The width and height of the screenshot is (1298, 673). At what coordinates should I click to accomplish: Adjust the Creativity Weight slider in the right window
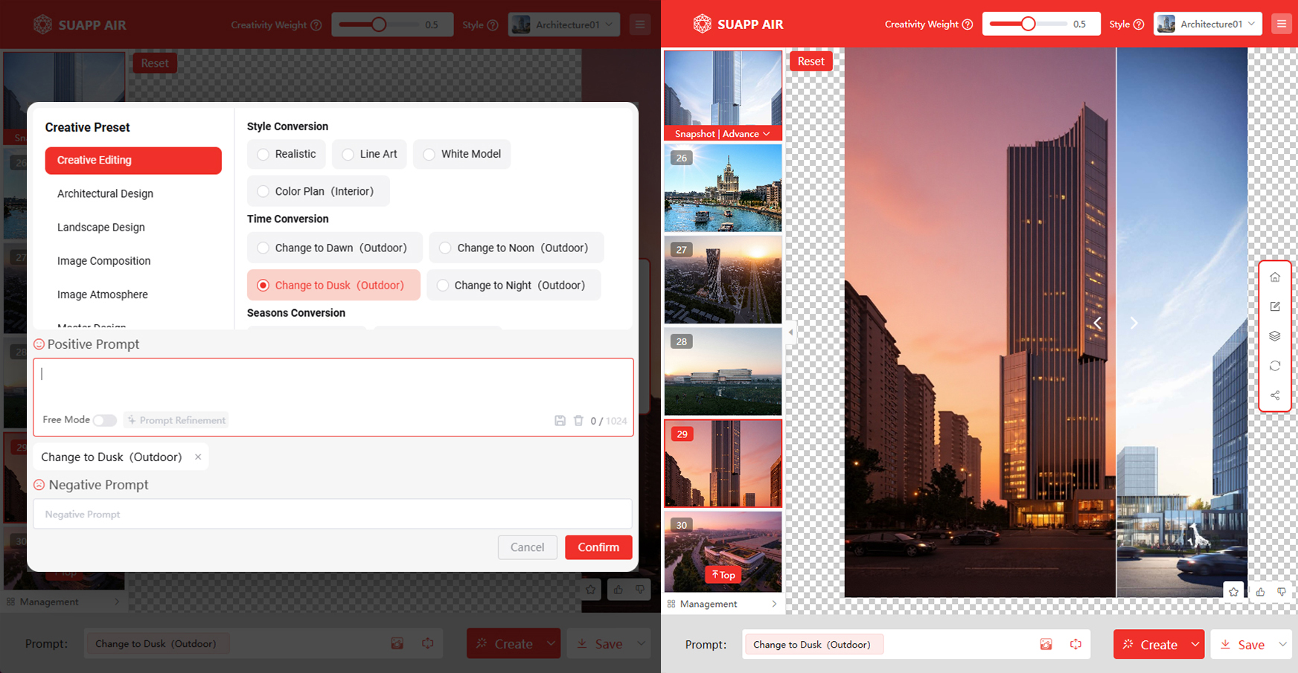[x=1028, y=24]
